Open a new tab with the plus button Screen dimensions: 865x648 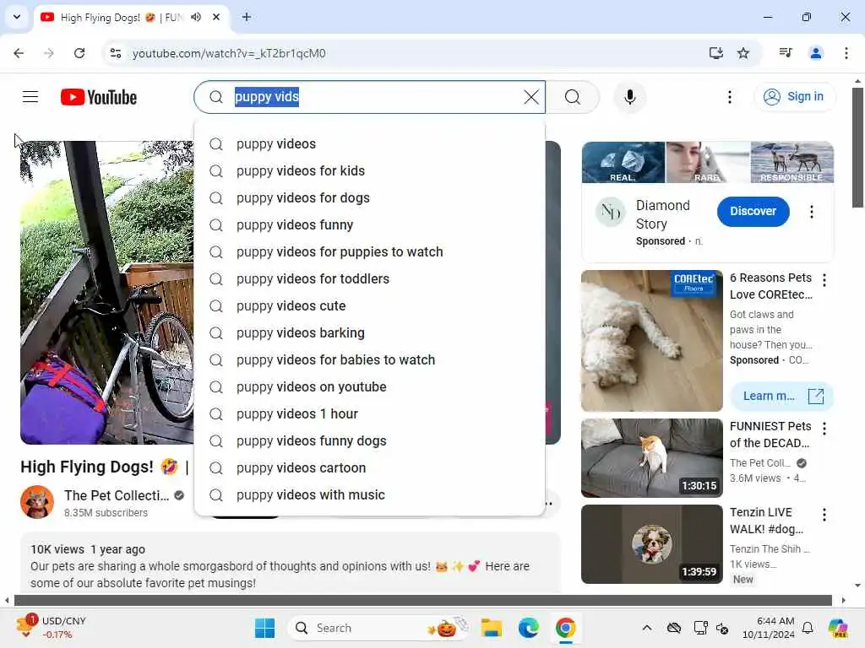(247, 17)
